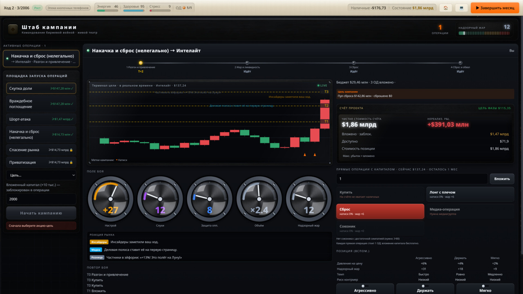Open the home icon button in top bar

tap(445, 8)
